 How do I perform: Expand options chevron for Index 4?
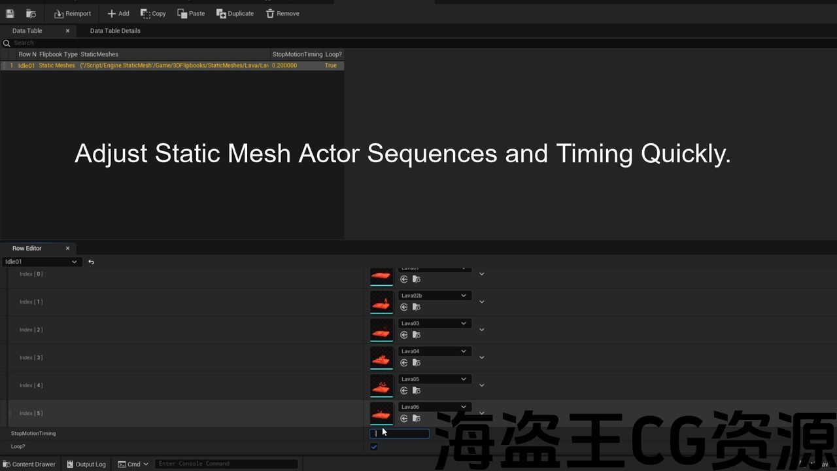tap(482, 385)
